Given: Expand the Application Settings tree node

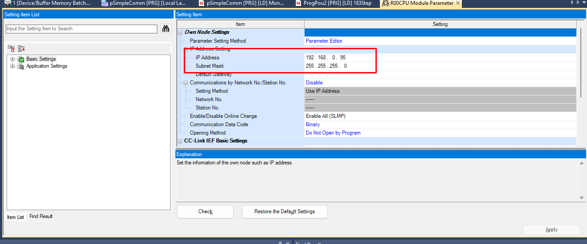Looking at the screenshot, I should 13,66.
